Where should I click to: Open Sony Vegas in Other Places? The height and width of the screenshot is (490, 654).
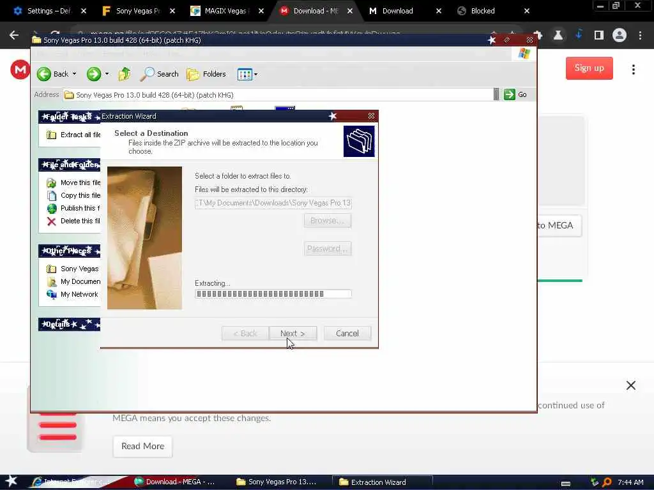coord(73,269)
